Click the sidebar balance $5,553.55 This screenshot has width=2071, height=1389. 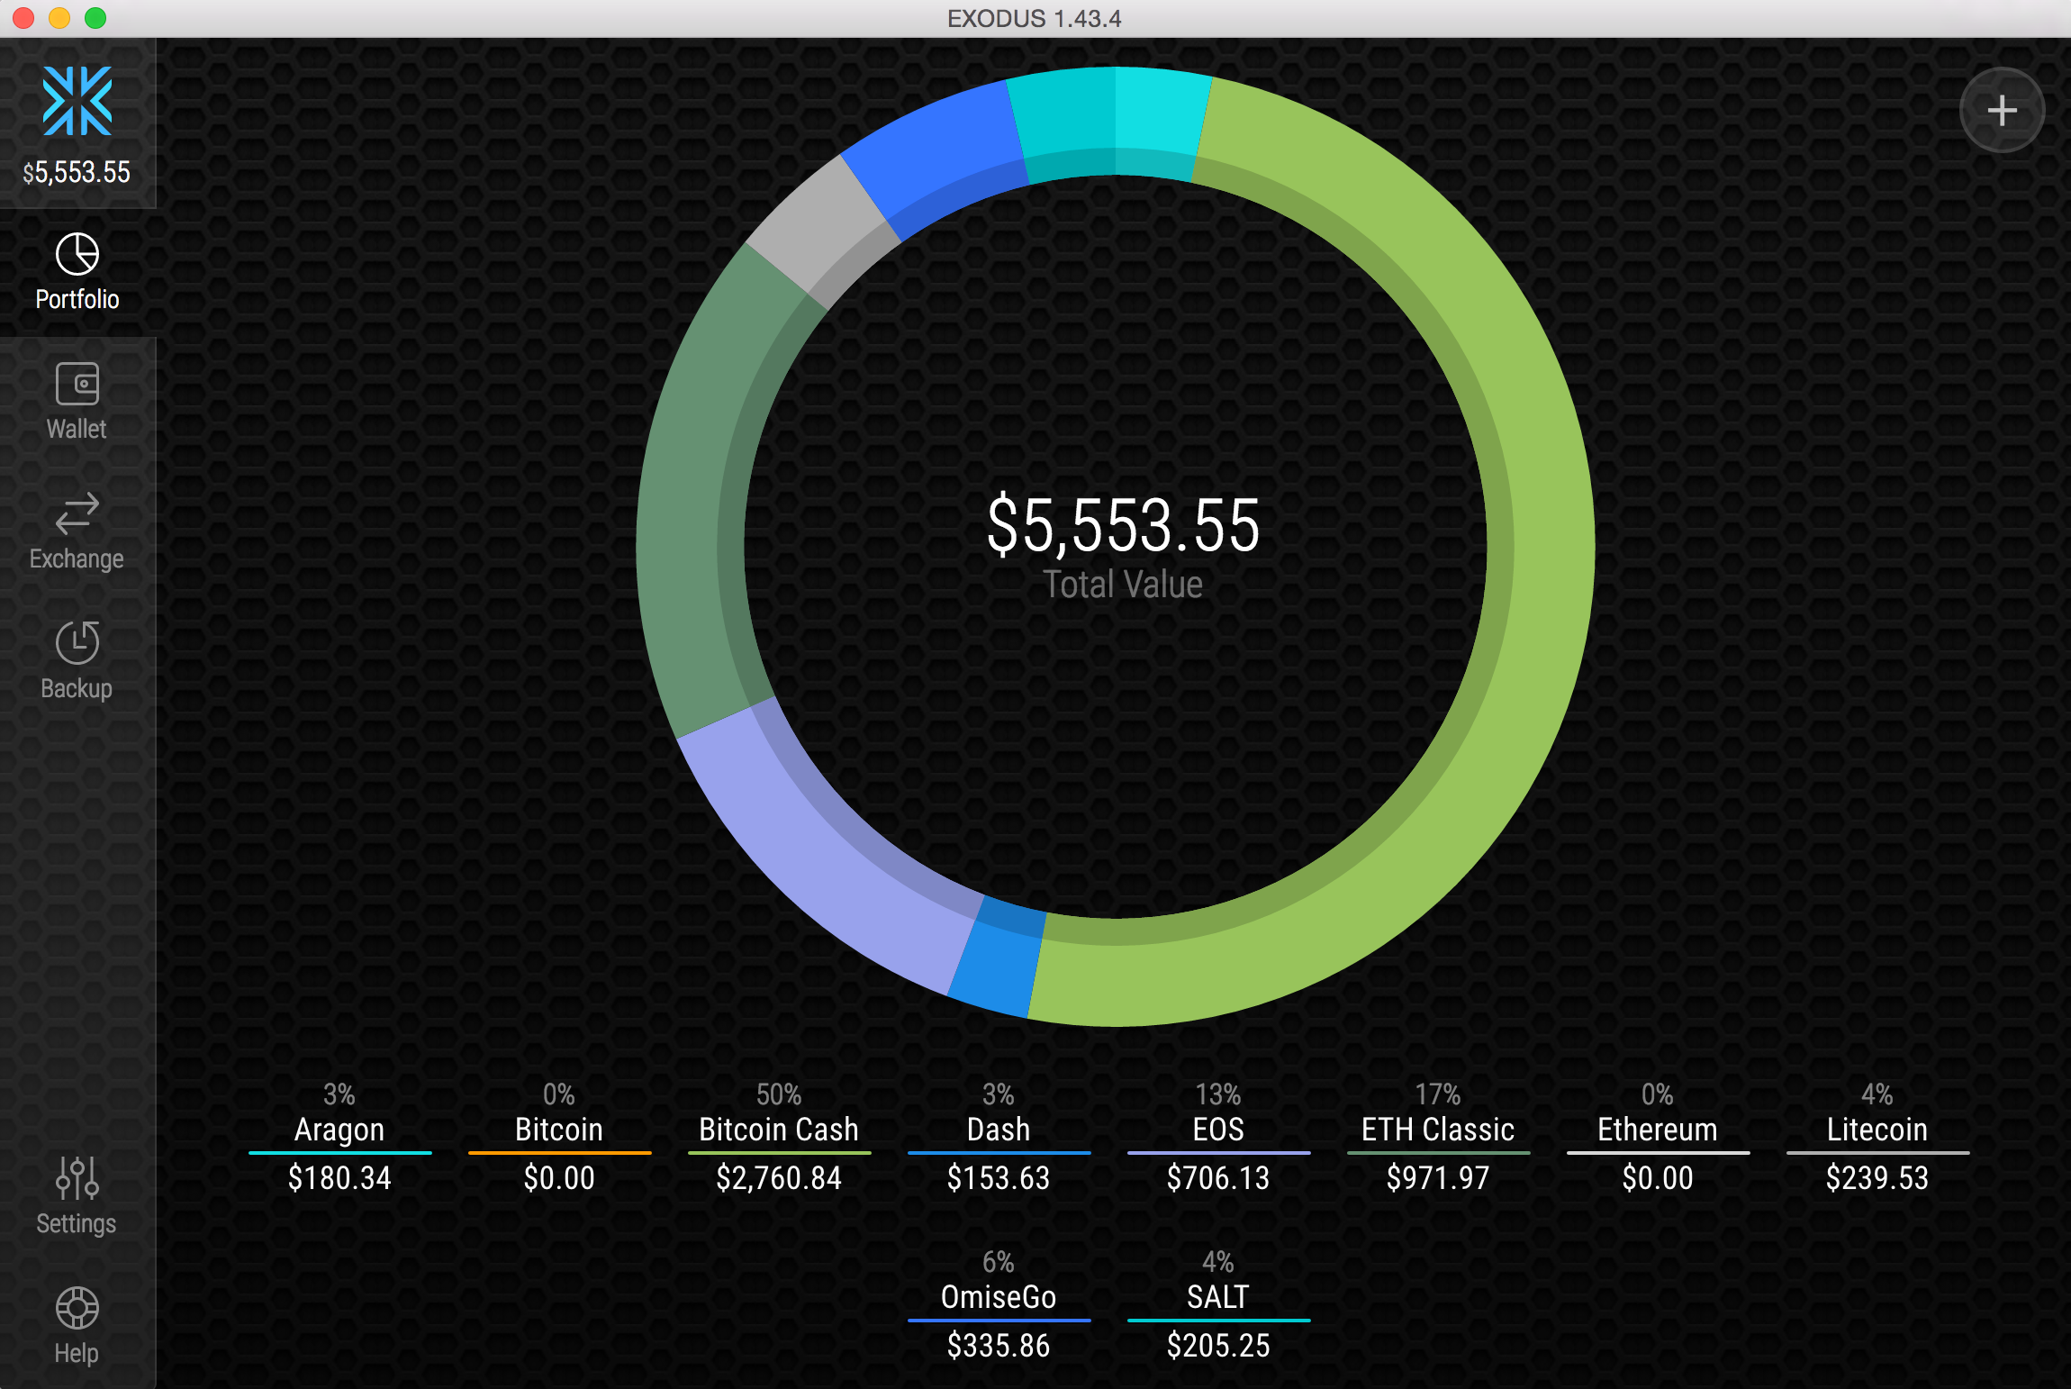tap(77, 172)
